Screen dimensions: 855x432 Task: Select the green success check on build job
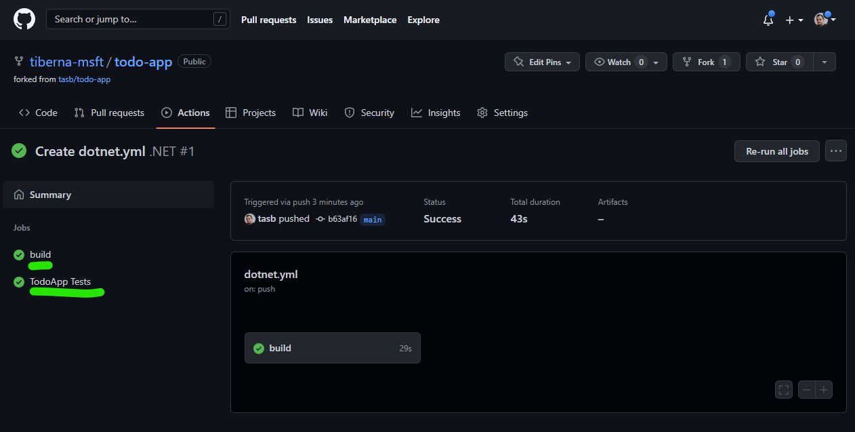click(x=18, y=254)
